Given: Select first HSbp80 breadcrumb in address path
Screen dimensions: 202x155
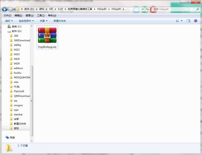Looking at the screenshot, I should pos(102,9).
